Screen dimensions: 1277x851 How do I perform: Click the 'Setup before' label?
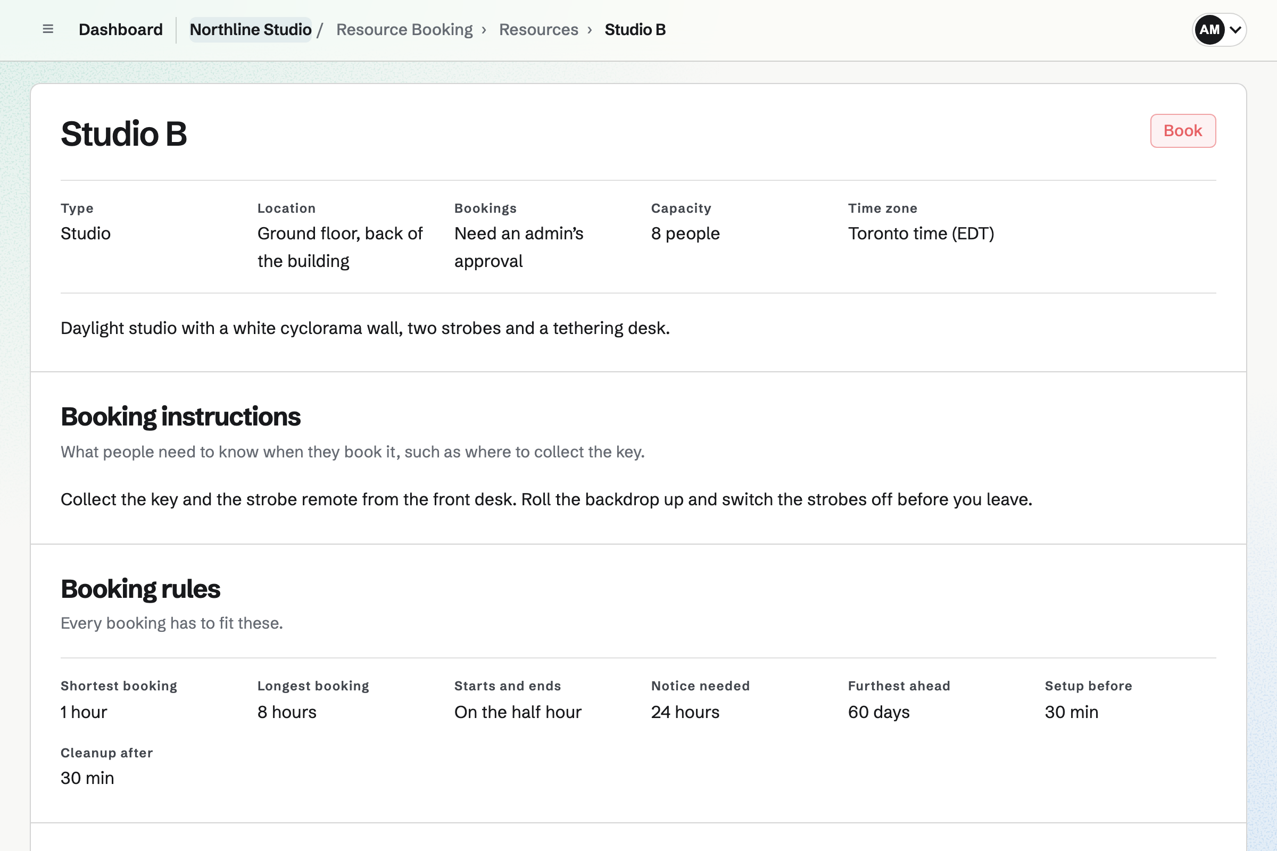(1089, 686)
